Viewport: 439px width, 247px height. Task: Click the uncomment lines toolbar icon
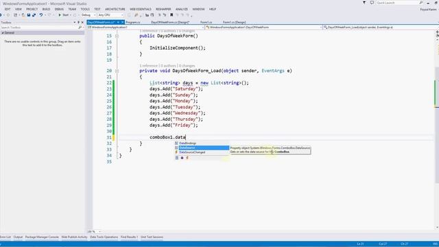tap(165, 15)
